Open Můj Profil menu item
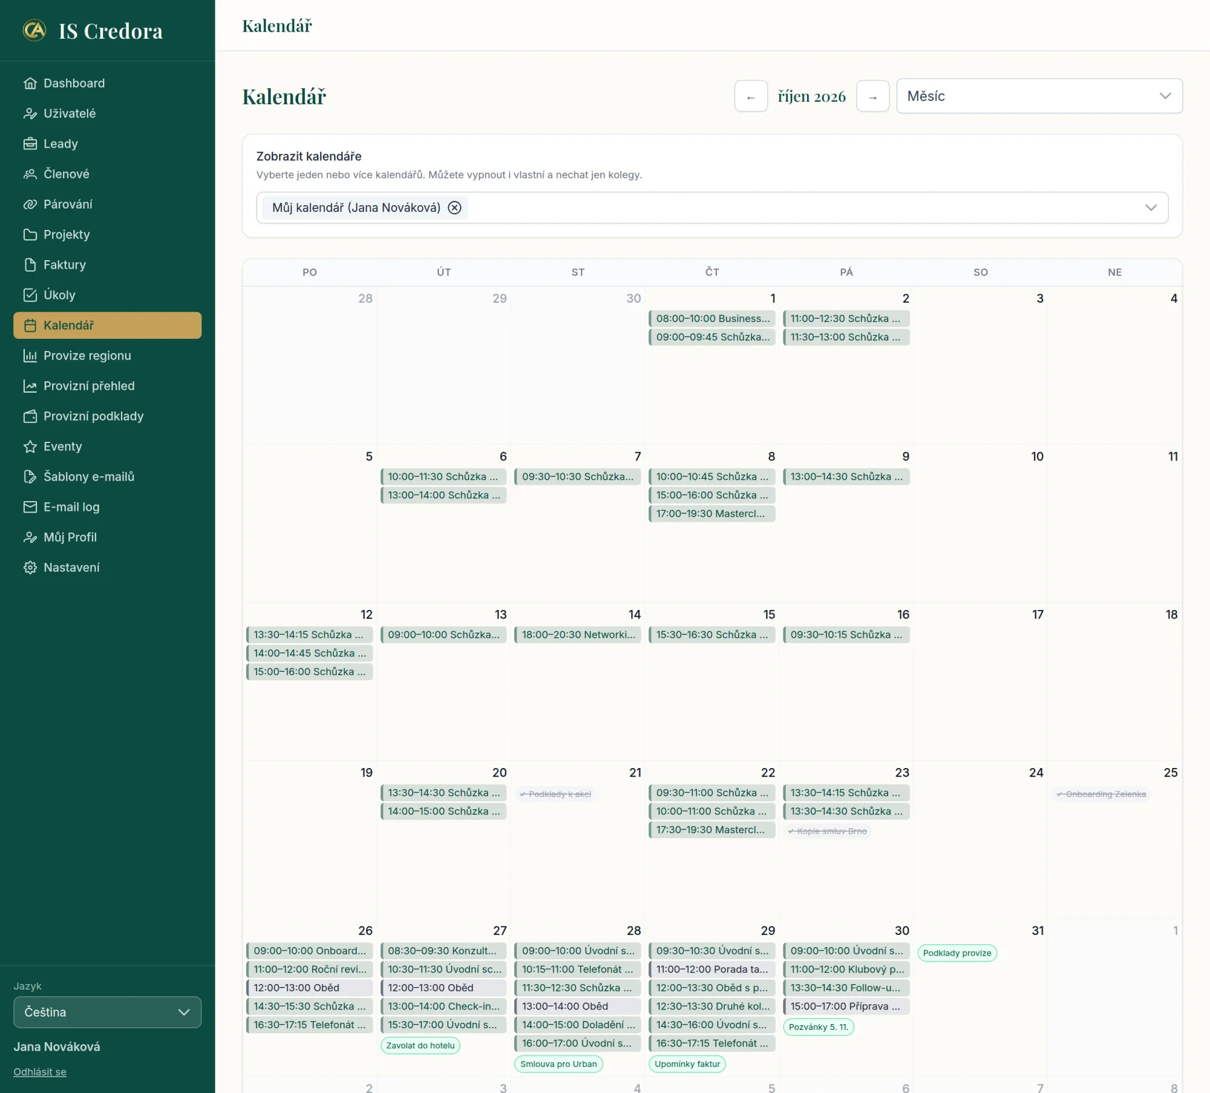 (107, 537)
